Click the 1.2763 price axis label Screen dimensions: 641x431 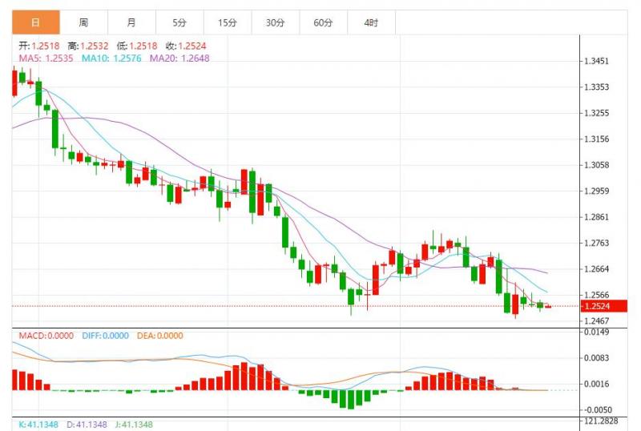596,244
